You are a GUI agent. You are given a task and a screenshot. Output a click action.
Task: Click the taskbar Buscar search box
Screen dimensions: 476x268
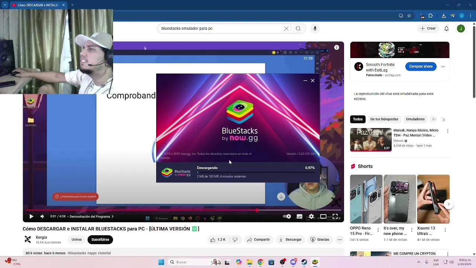coord(196,262)
